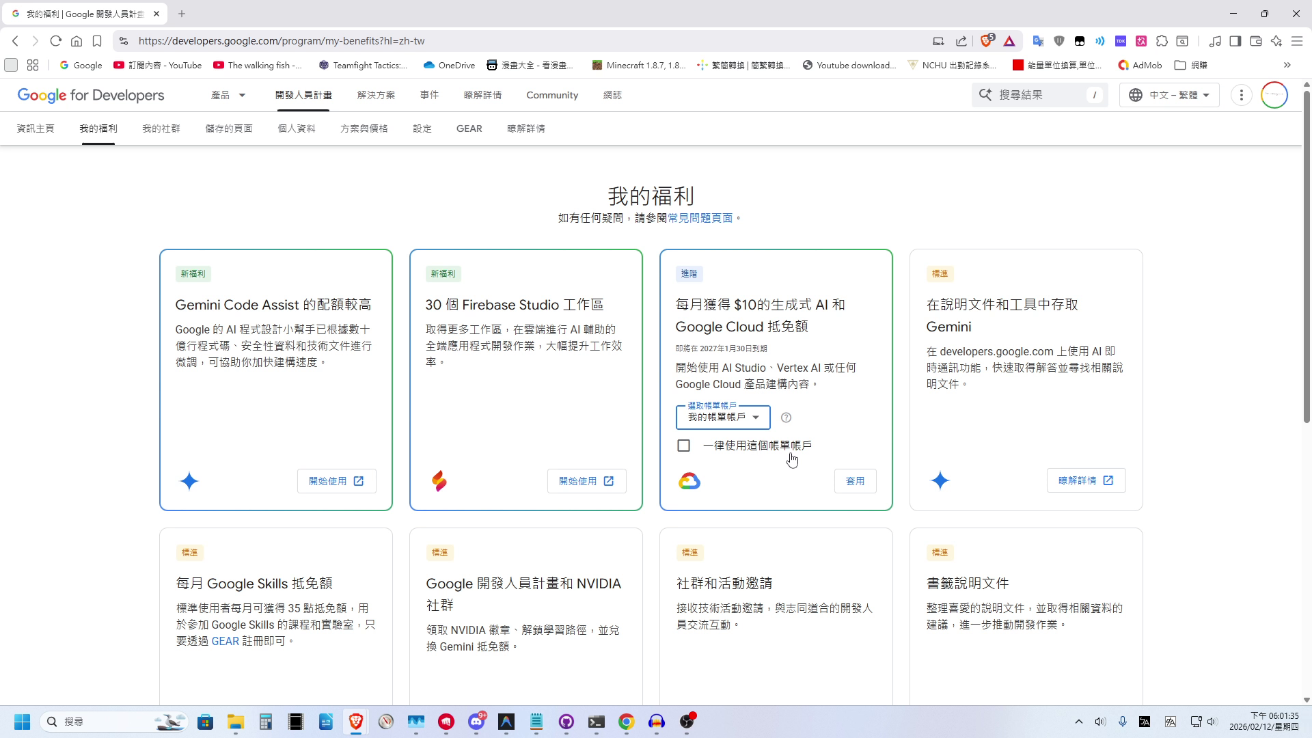The width and height of the screenshot is (1312, 738).
Task: Open the browser hamburger menu
Action: [x=1297, y=41]
